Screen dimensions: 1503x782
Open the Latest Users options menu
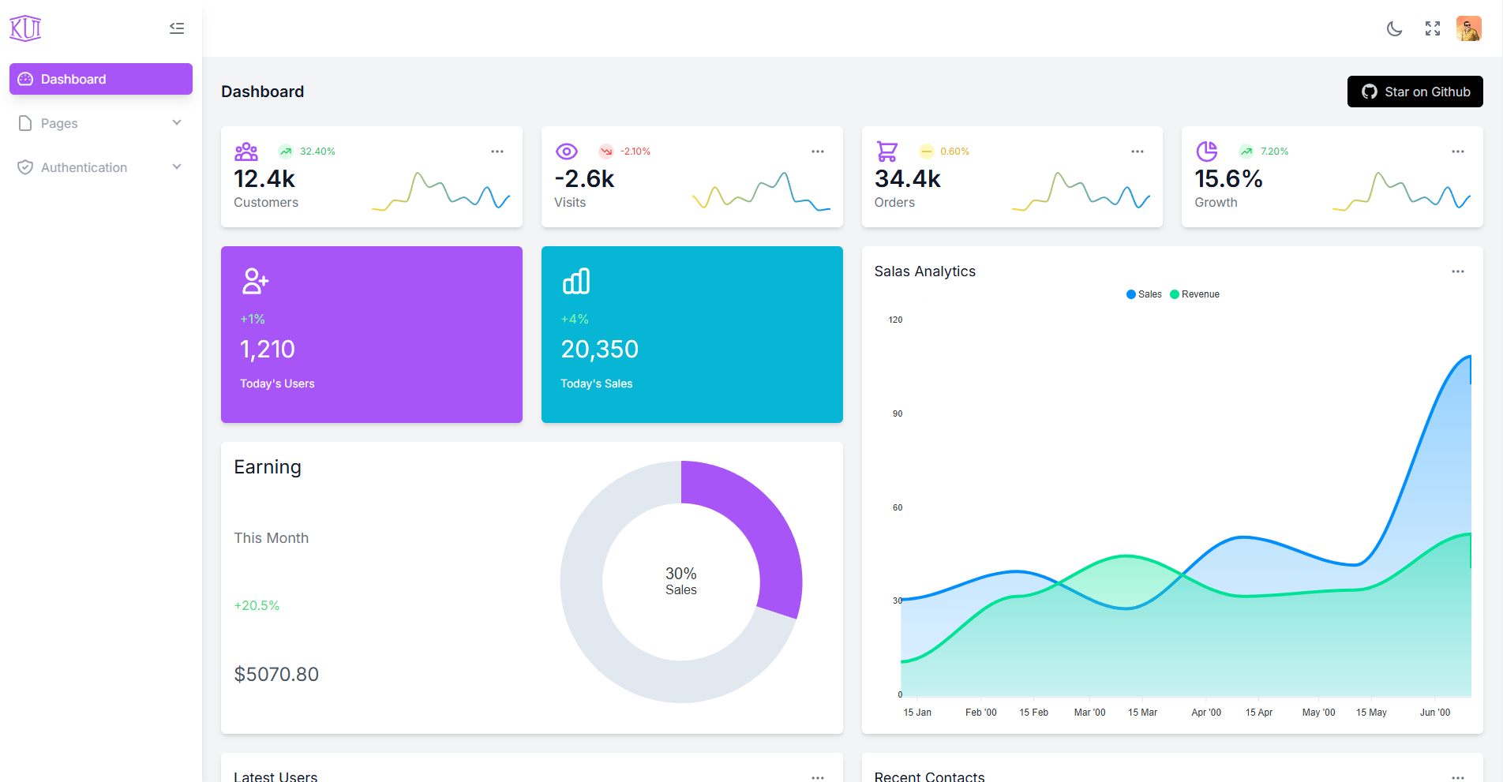tap(818, 777)
